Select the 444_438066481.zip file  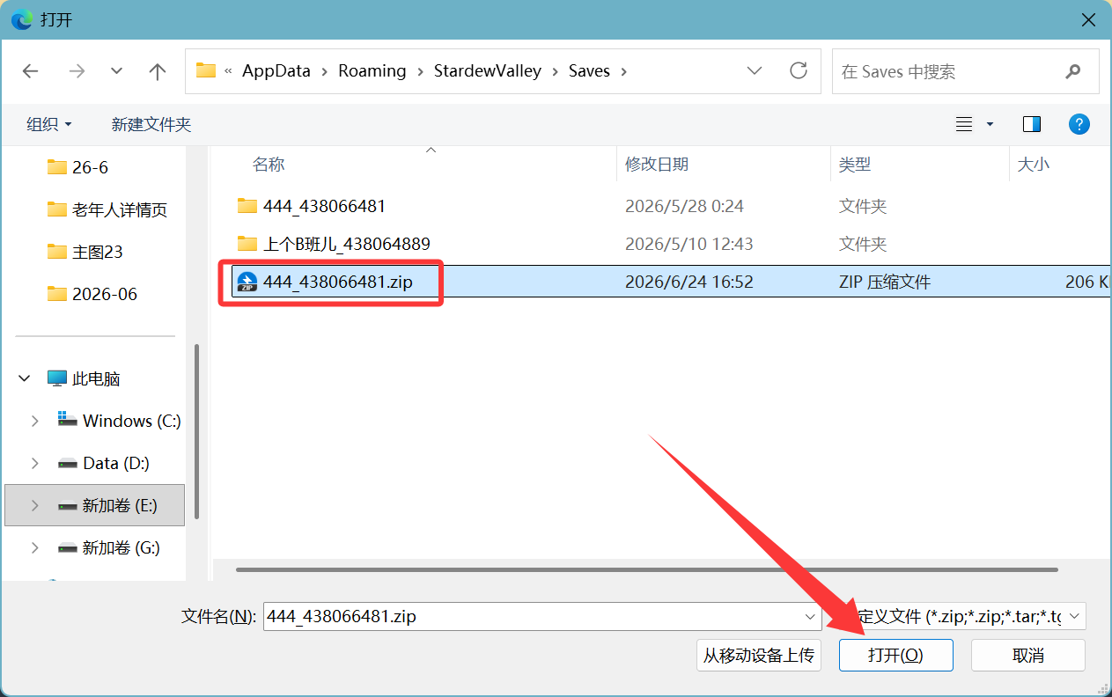337,282
